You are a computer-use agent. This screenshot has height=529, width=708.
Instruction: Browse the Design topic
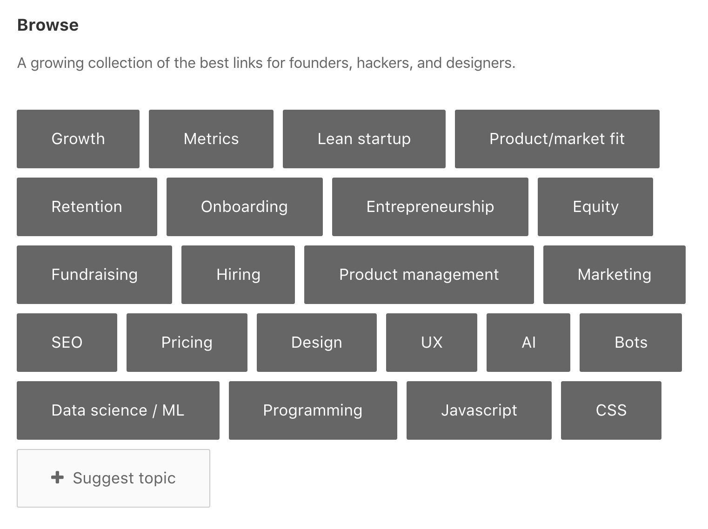point(317,343)
